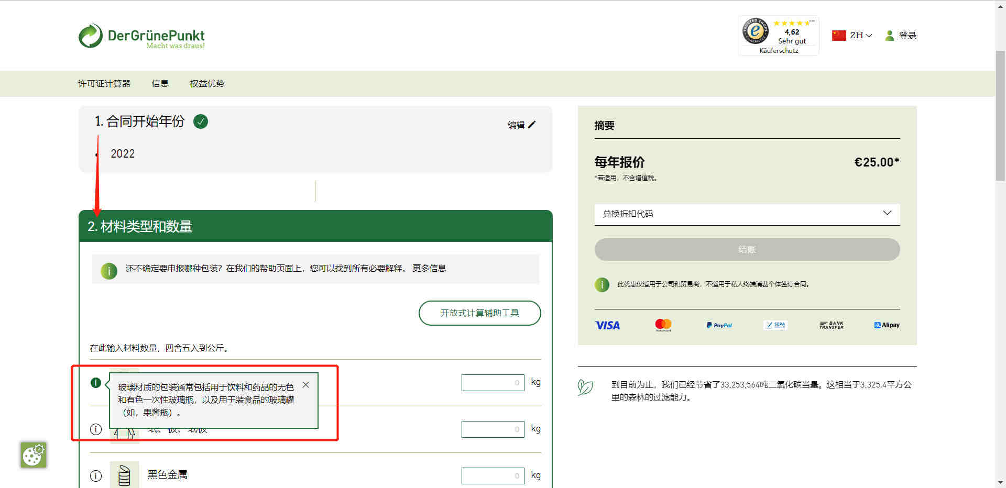Click the info icon for paper row
This screenshot has height=488, width=1006.
point(96,429)
